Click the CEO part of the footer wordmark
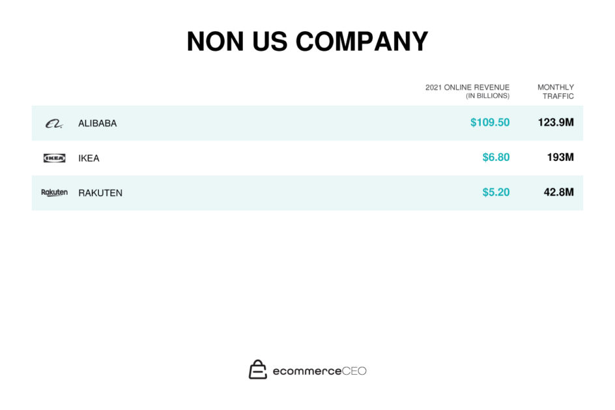 pos(354,371)
